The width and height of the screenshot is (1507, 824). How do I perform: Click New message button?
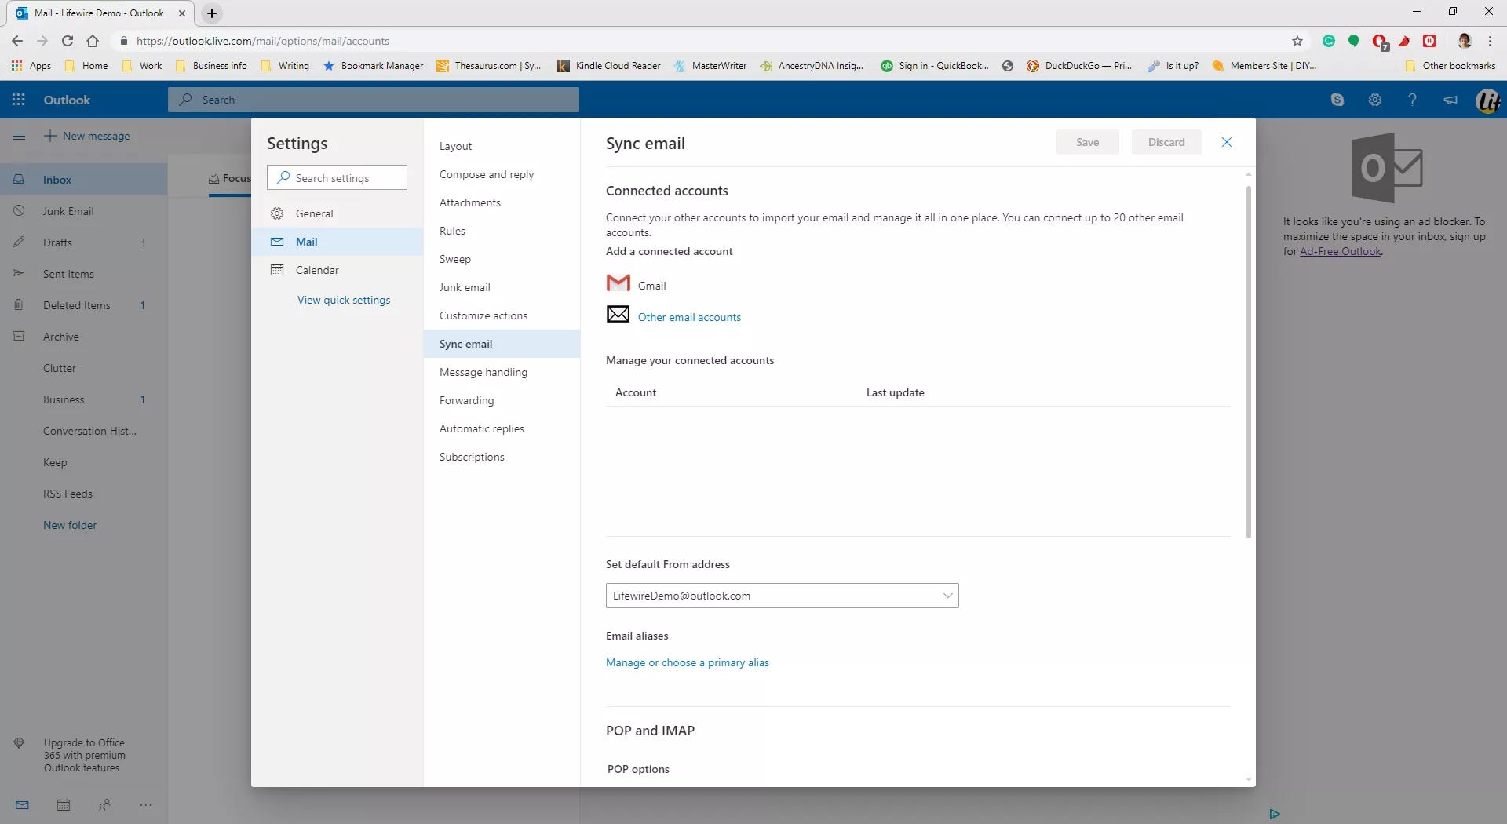[x=87, y=136]
